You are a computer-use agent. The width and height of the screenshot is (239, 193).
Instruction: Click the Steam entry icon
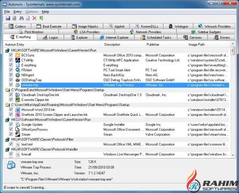18,135
